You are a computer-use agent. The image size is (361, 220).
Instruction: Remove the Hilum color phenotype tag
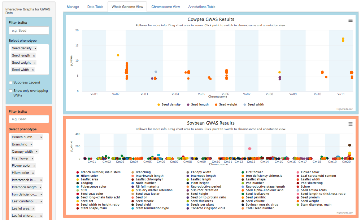[x=33, y=173]
